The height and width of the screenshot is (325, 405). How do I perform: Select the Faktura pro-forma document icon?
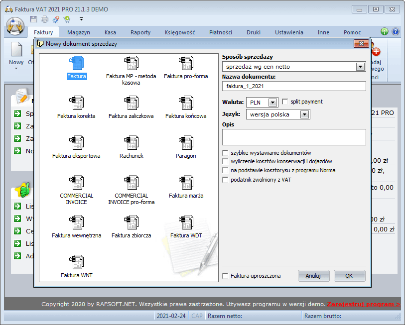(186, 63)
